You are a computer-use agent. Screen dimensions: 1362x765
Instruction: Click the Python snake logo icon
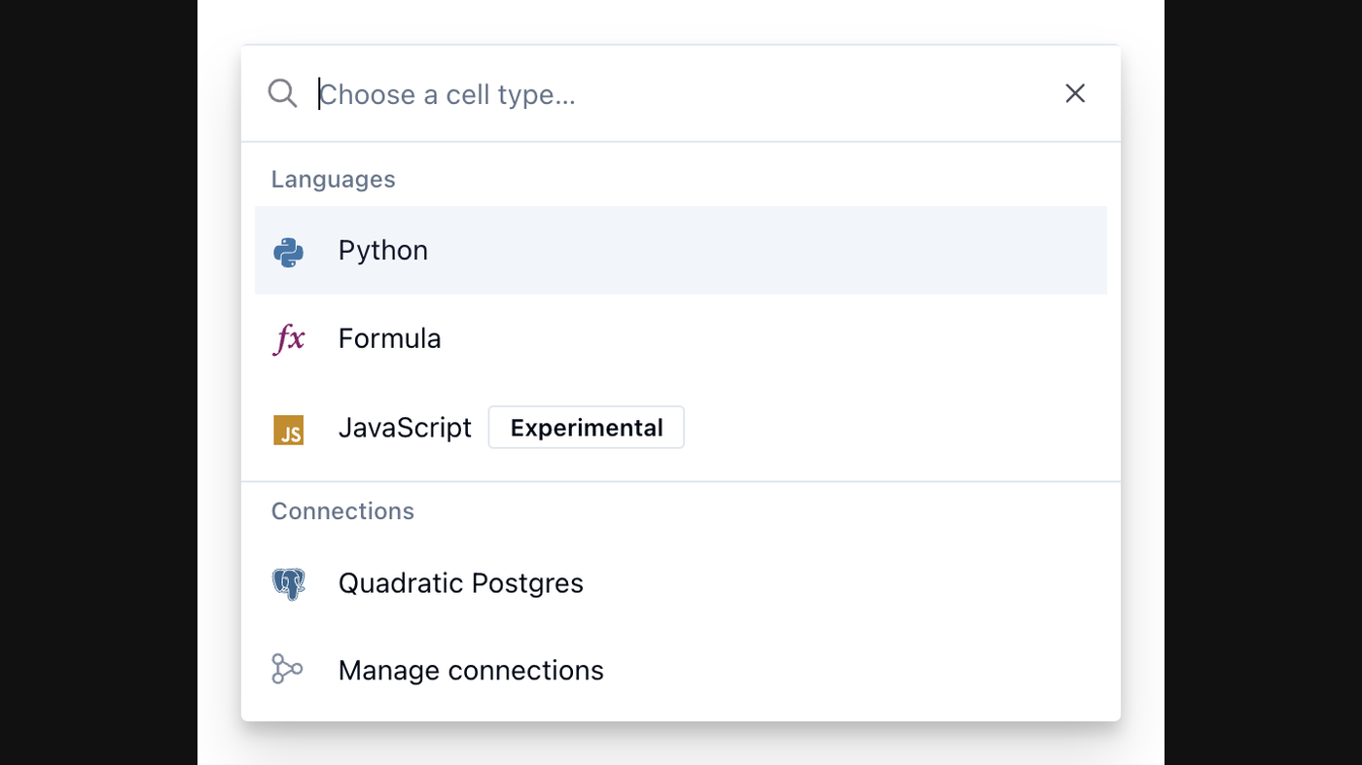(x=288, y=252)
